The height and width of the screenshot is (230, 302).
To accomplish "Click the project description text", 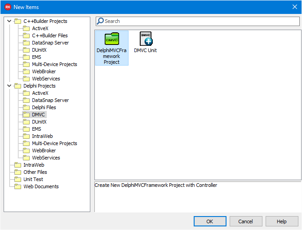I will (156, 185).
